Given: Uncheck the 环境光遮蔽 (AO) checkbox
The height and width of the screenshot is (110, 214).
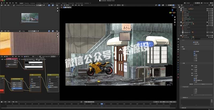Looking at the screenshot, I should pyautogui.click(x=194, y=81).
